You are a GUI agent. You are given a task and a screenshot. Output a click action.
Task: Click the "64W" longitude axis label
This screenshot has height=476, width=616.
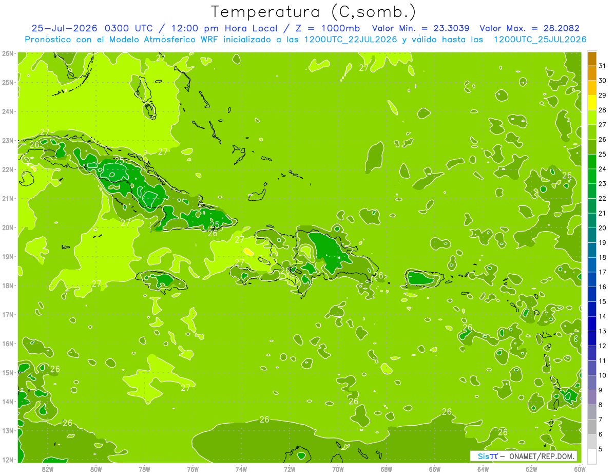click(x=483, y=469)
